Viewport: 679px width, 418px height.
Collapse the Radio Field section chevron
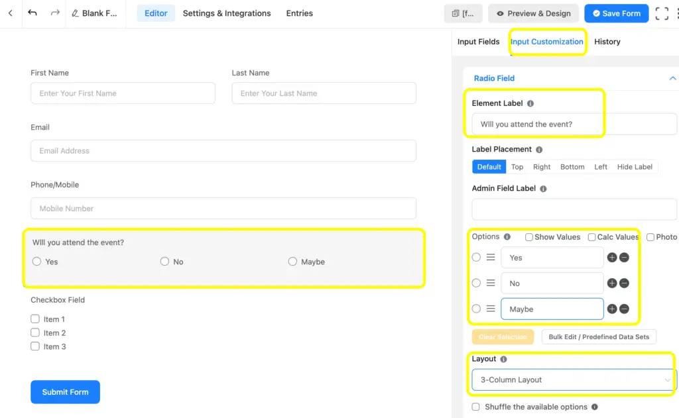pos(672,78)
